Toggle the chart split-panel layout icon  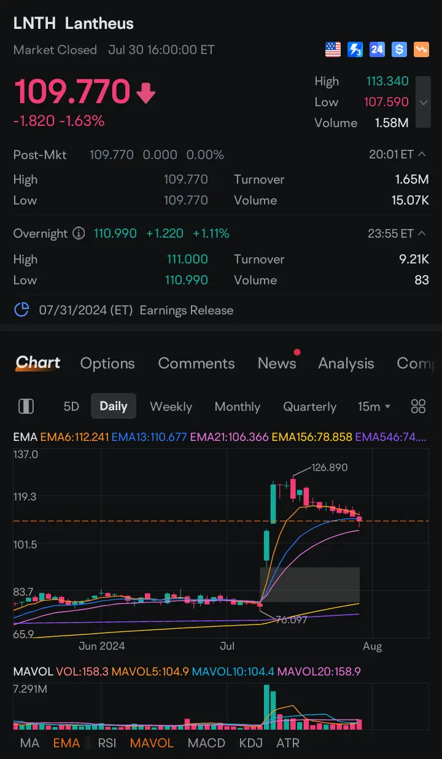click(x=26, y=406)
